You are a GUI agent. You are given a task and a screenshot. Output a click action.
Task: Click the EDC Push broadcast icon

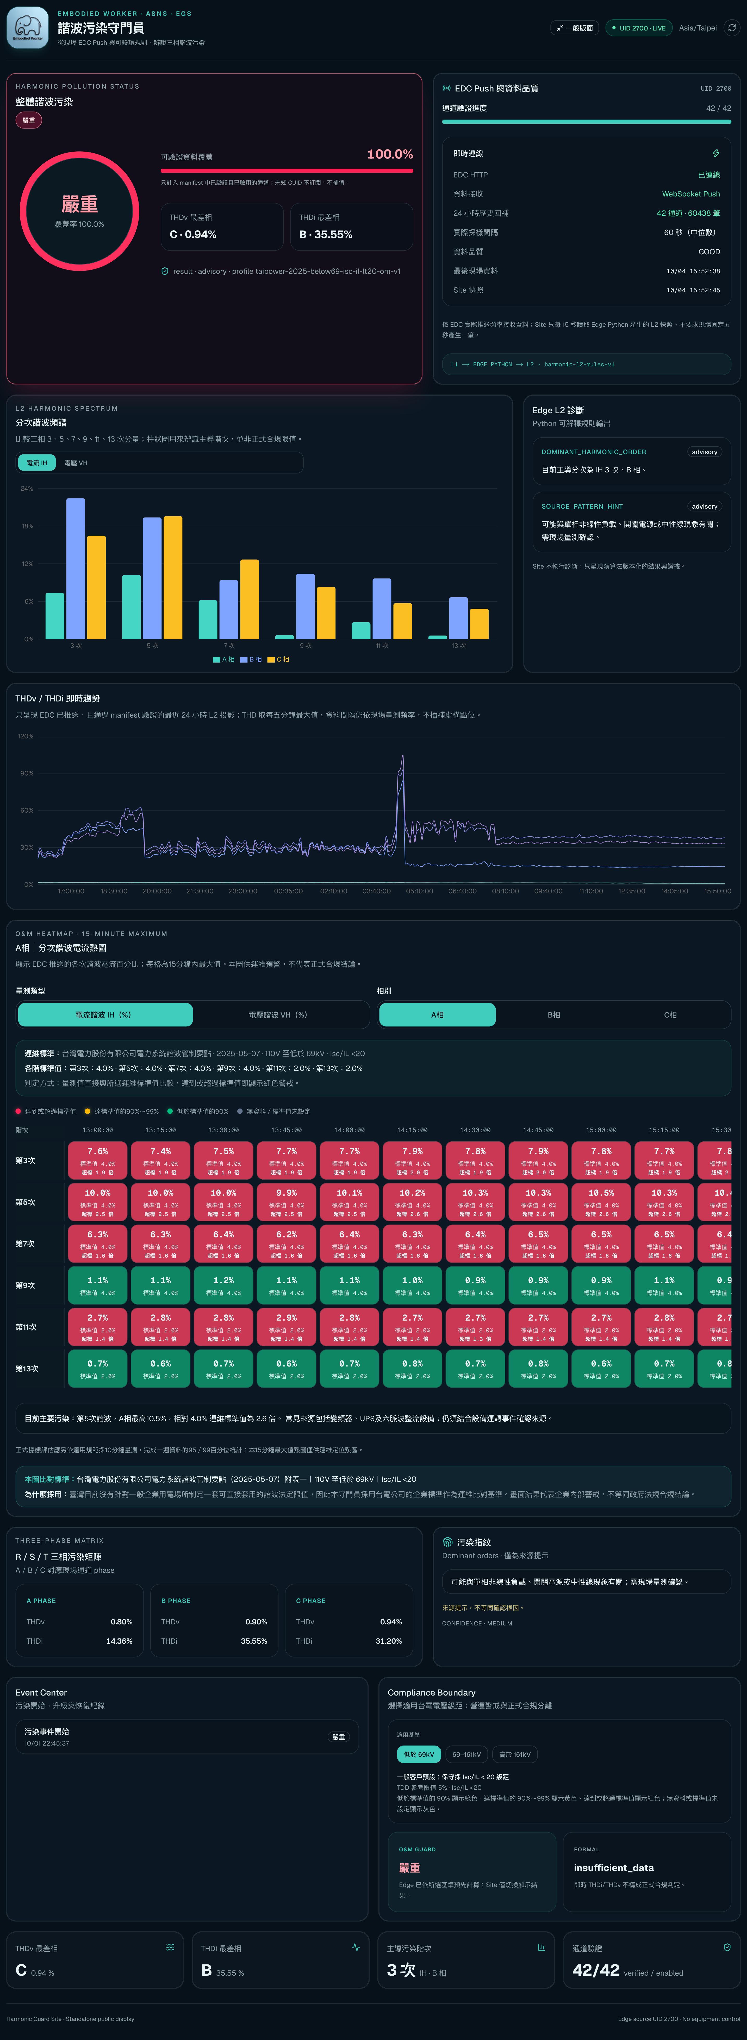point(446,89)
